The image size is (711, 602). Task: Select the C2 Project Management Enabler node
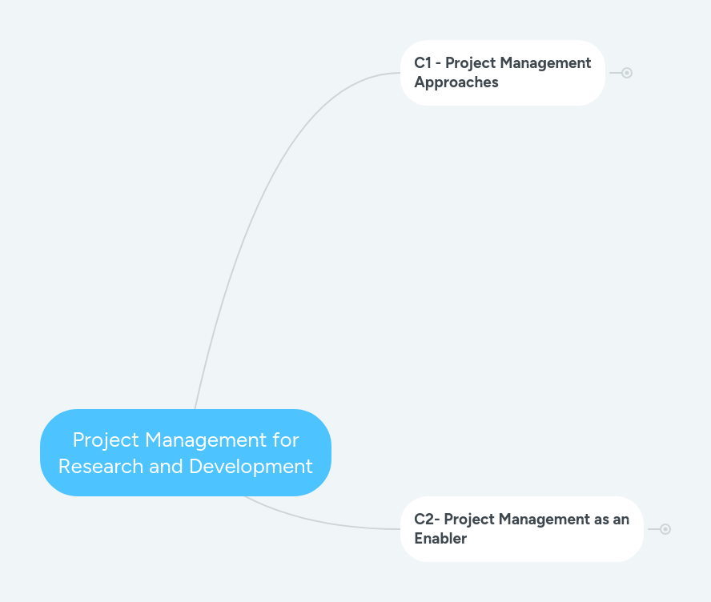tap(521, 528)
